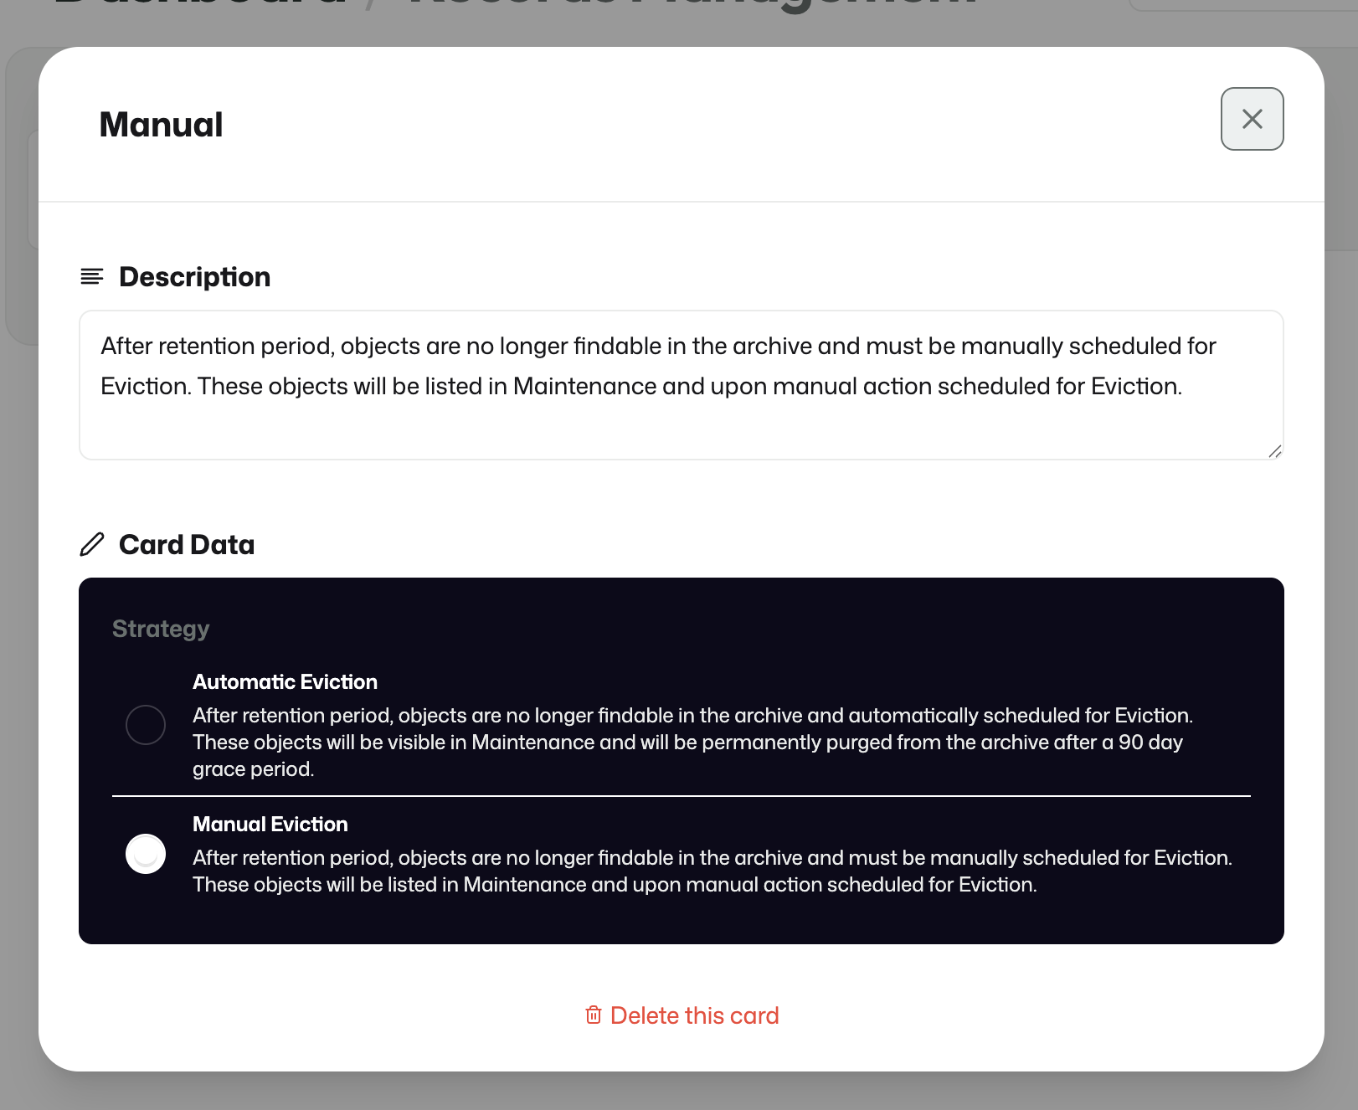Click the Manual Eviction description text
1358x1110 pixels.
pyautogui.click(x=712, y=871)
